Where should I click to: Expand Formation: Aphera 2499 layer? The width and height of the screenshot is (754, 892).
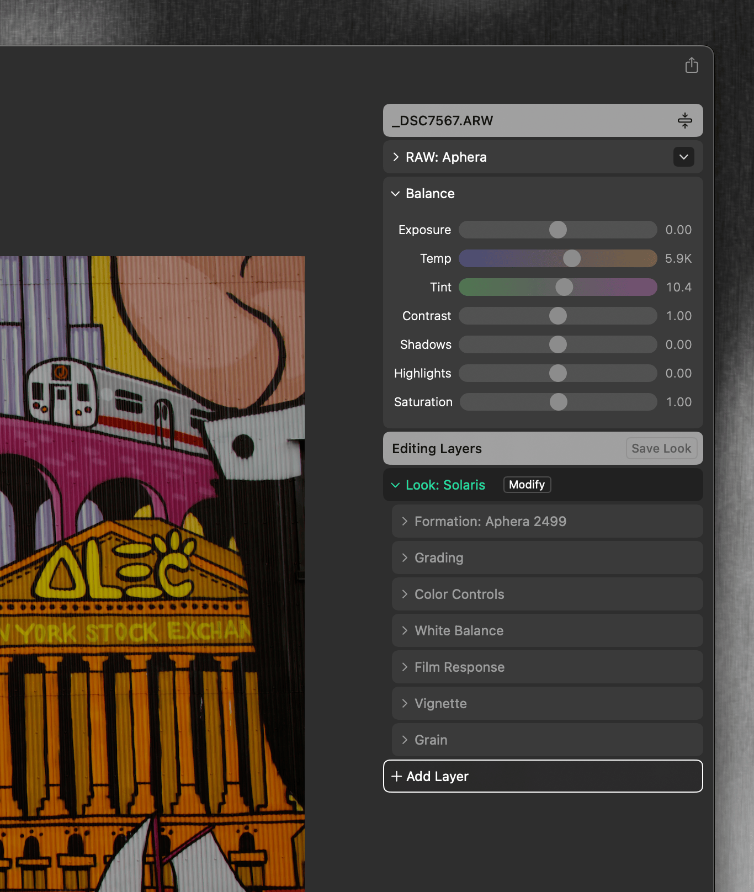pos(405,521)
